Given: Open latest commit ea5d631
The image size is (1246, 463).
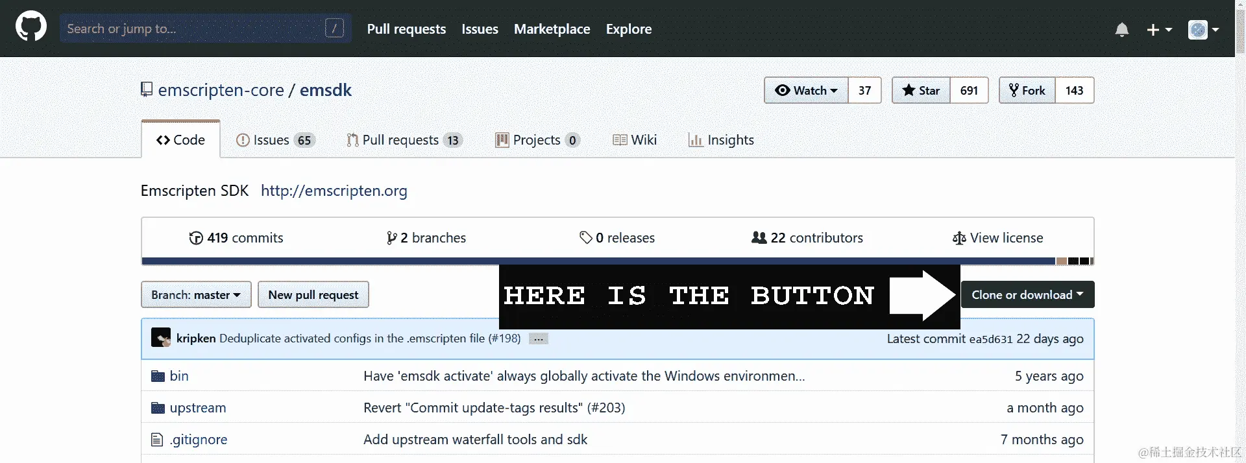Looking at the screenshot, I should [990, 339].
